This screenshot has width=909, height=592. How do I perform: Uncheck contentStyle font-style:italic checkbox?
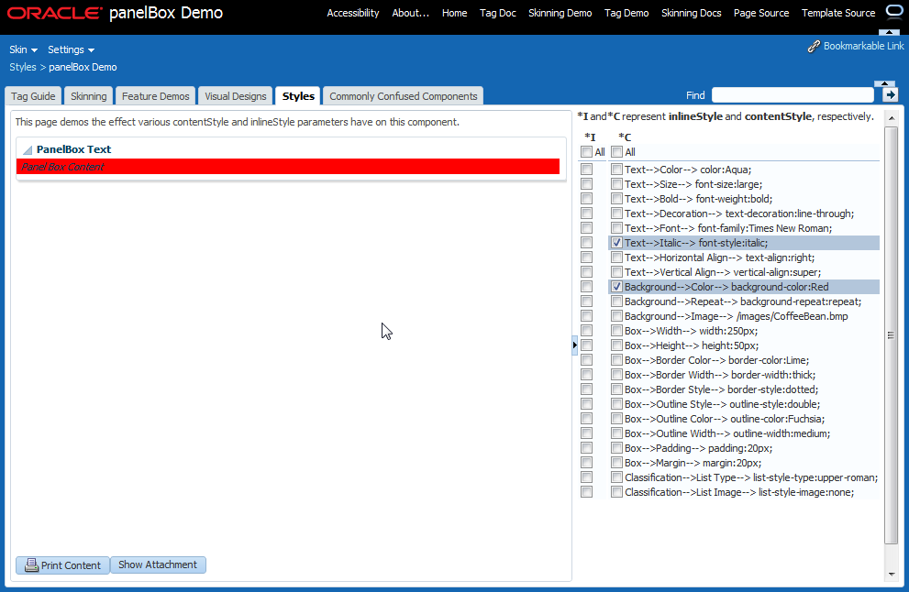[x=616, y=243]
